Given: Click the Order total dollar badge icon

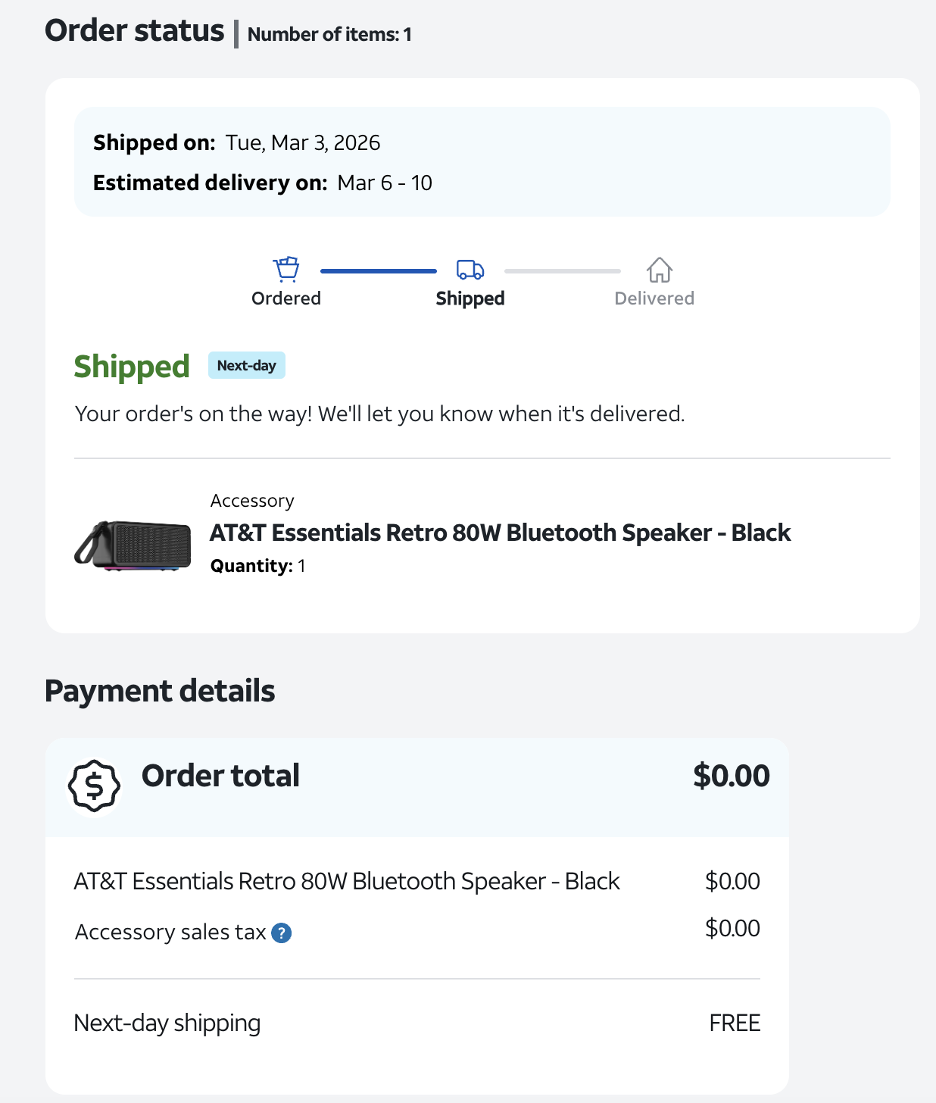Looking at the screenshot, I should point(95,786).
